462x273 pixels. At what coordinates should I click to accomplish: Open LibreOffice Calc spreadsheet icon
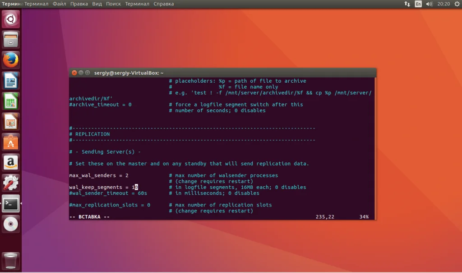tap(11, 101)
